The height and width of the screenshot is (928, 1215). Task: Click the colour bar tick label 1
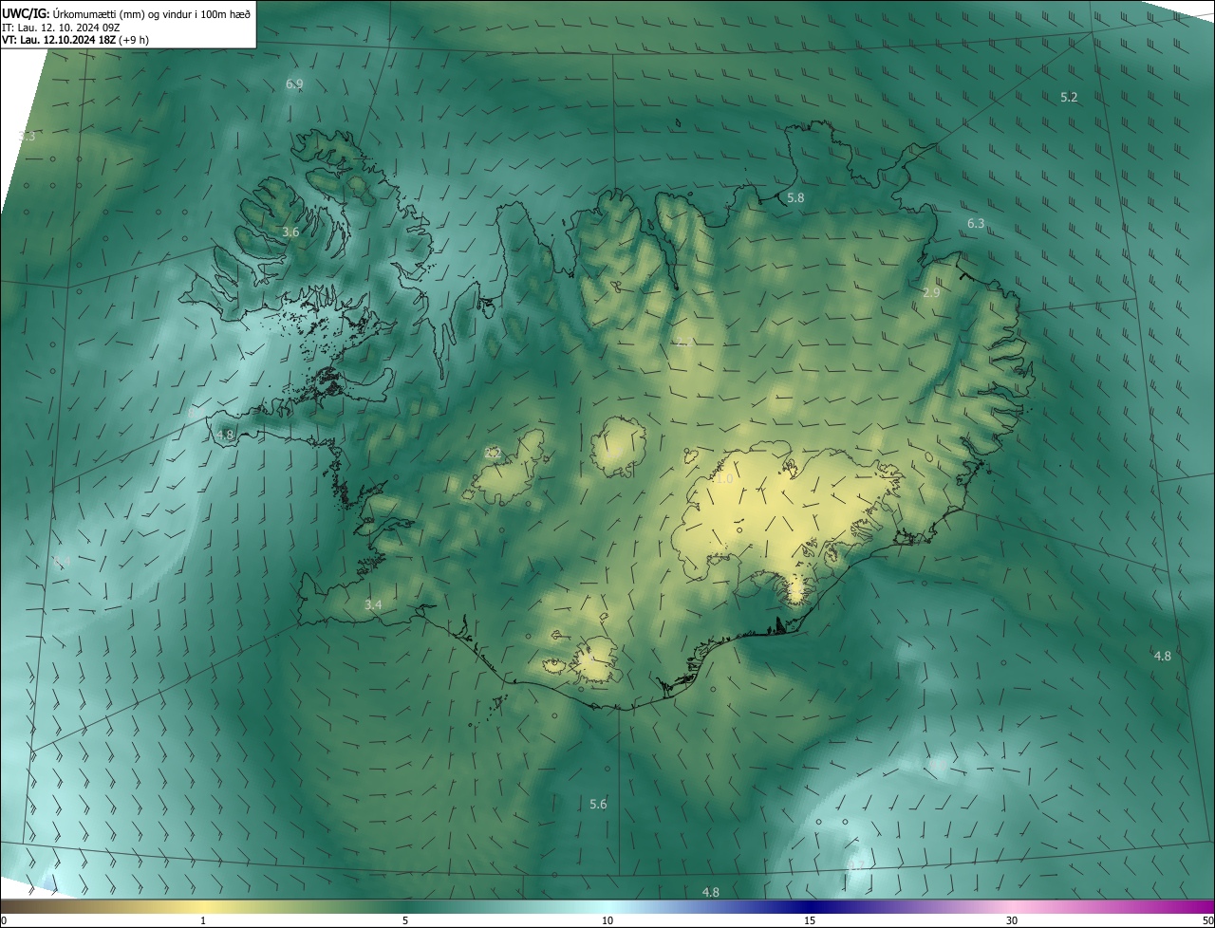(203, 920)
